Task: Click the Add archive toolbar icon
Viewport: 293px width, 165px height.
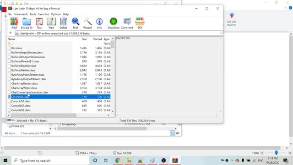Action: [14, 23]
